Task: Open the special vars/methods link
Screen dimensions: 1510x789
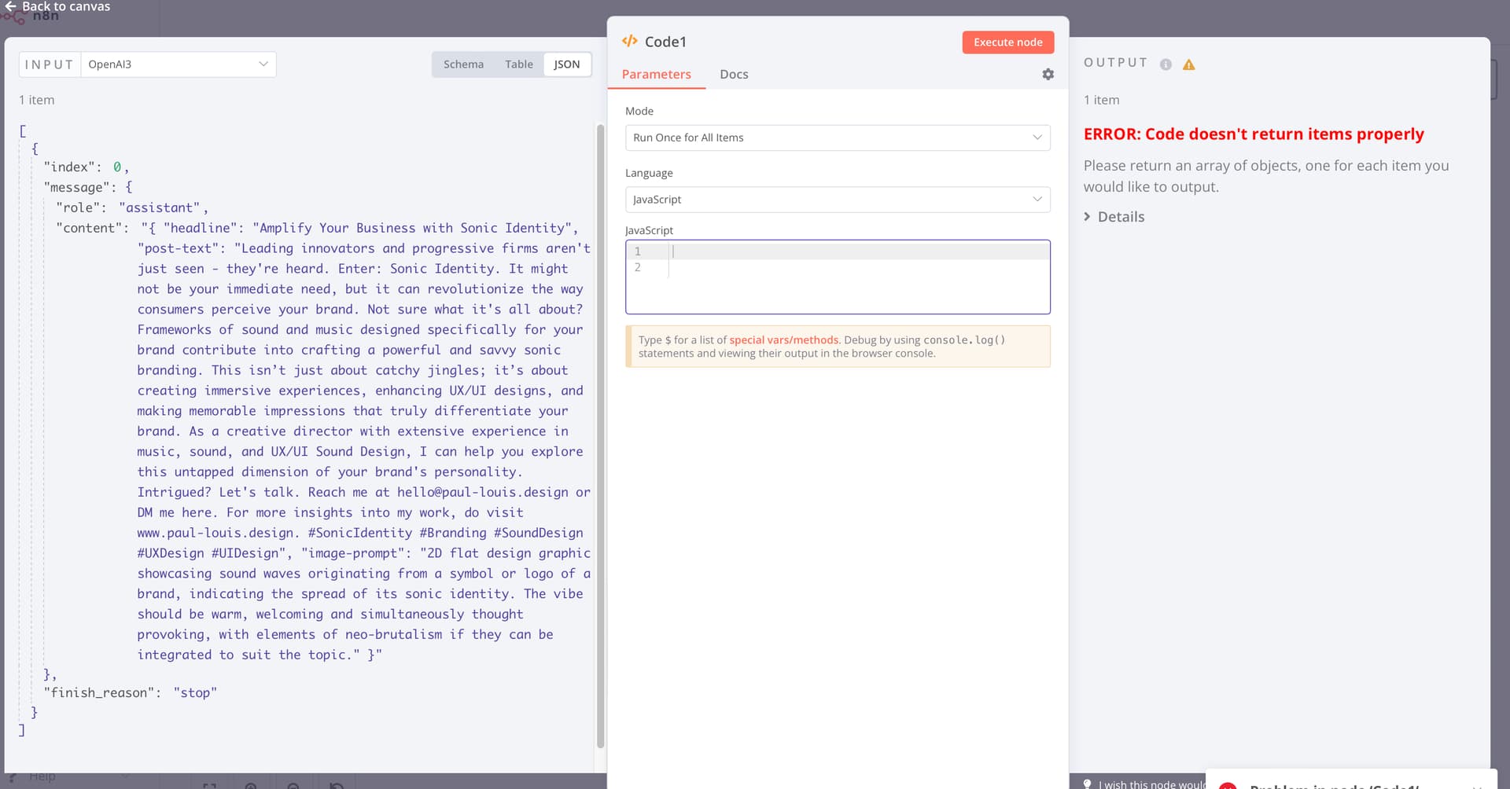Action: (783, 339)
